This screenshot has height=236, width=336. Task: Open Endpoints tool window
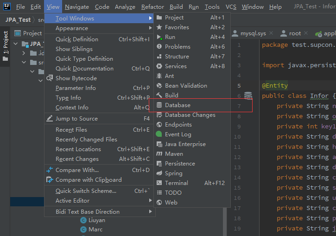pos(192,125)
